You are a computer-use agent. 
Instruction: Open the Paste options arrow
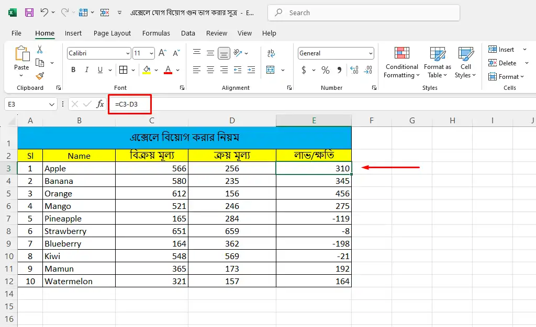point(21,75)
